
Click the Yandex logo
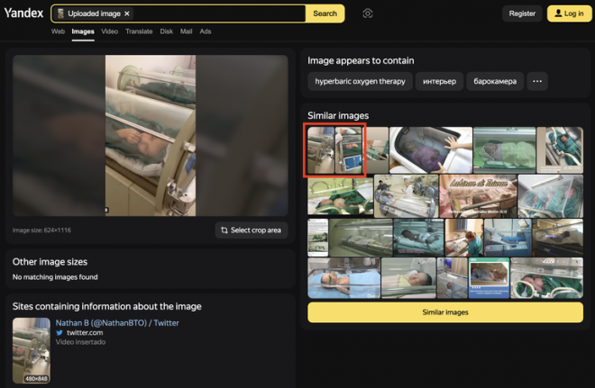[x=23, y=14]
